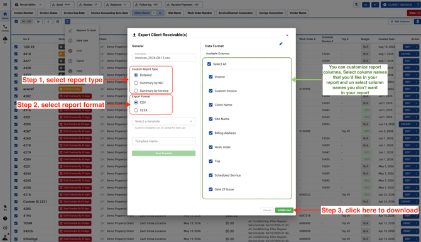This screenshot has width=421, height=242.
Task: Switch to the Review tab
Action: 89,4
